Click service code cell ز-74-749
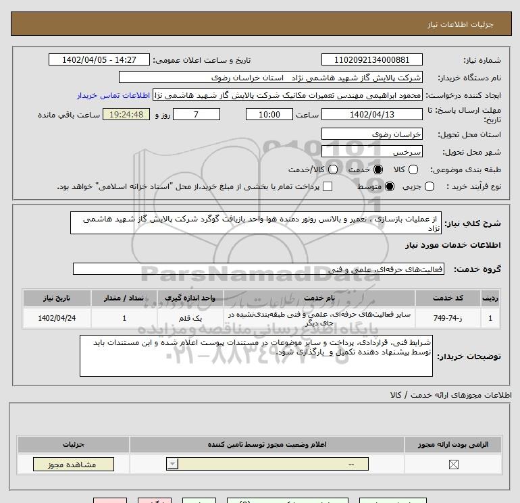 point(448,318)
